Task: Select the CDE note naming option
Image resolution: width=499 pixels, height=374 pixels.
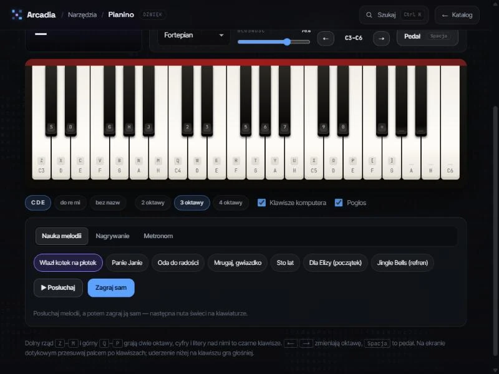Action: [x=38, y=203]
